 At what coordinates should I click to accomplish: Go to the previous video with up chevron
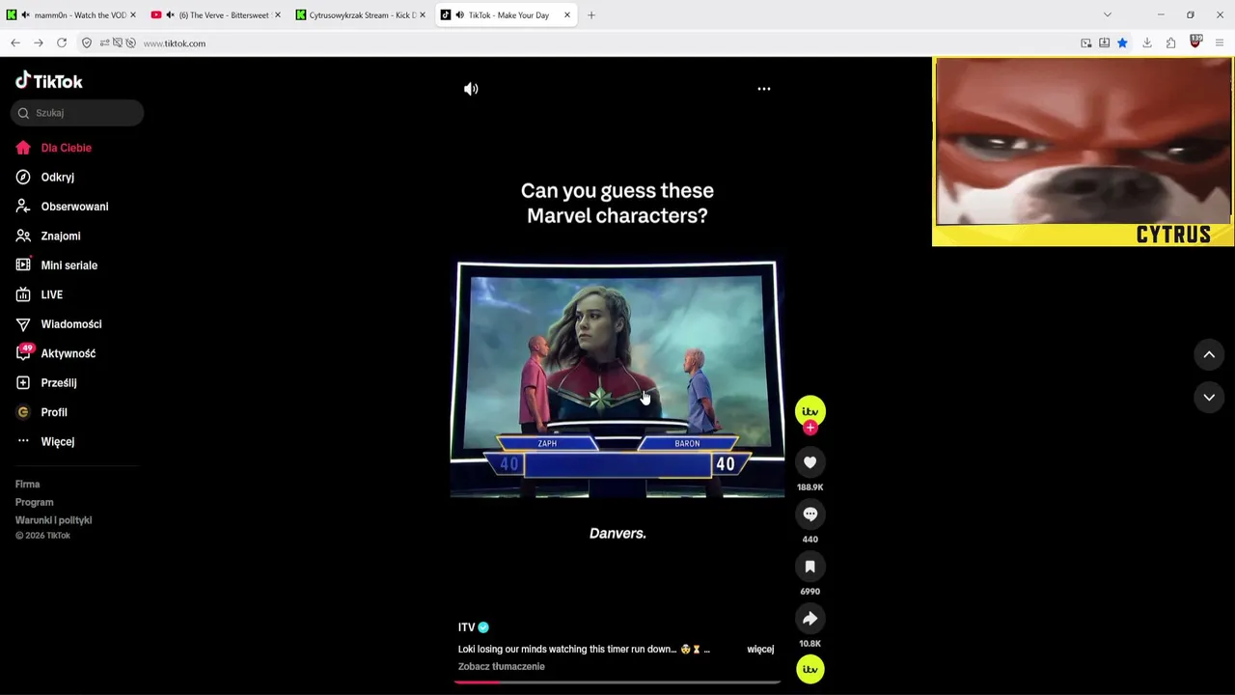[1209, 355]
